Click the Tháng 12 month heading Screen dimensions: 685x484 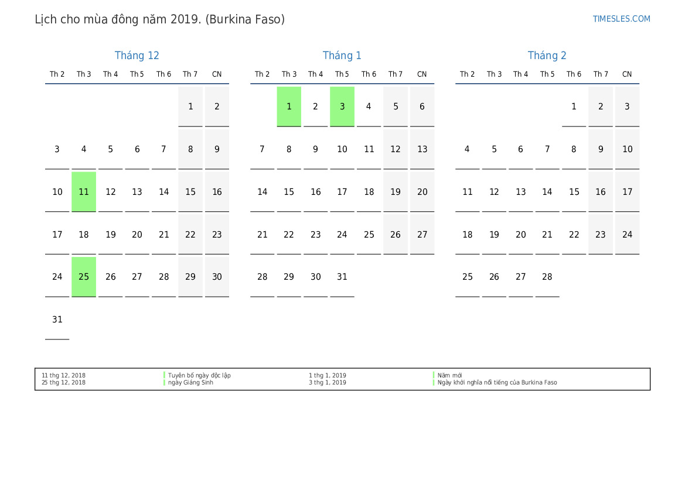(137, 56)
